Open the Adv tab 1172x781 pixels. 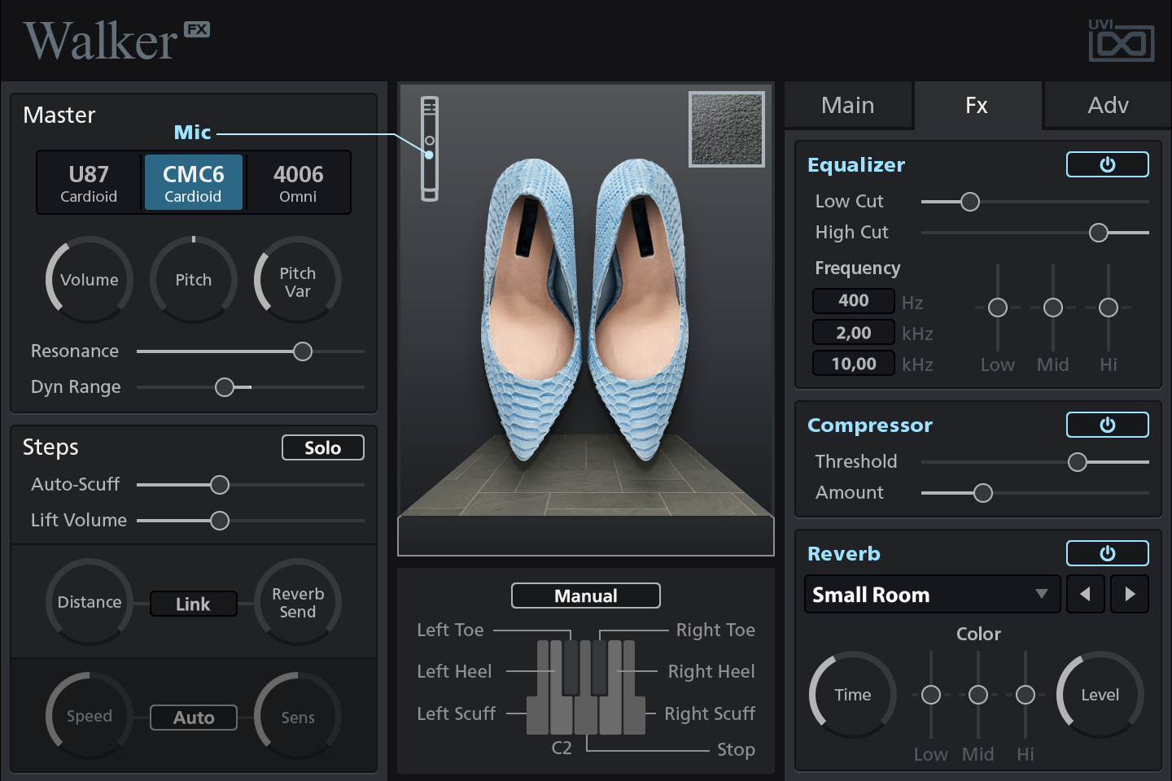(x=1106, y=105)
